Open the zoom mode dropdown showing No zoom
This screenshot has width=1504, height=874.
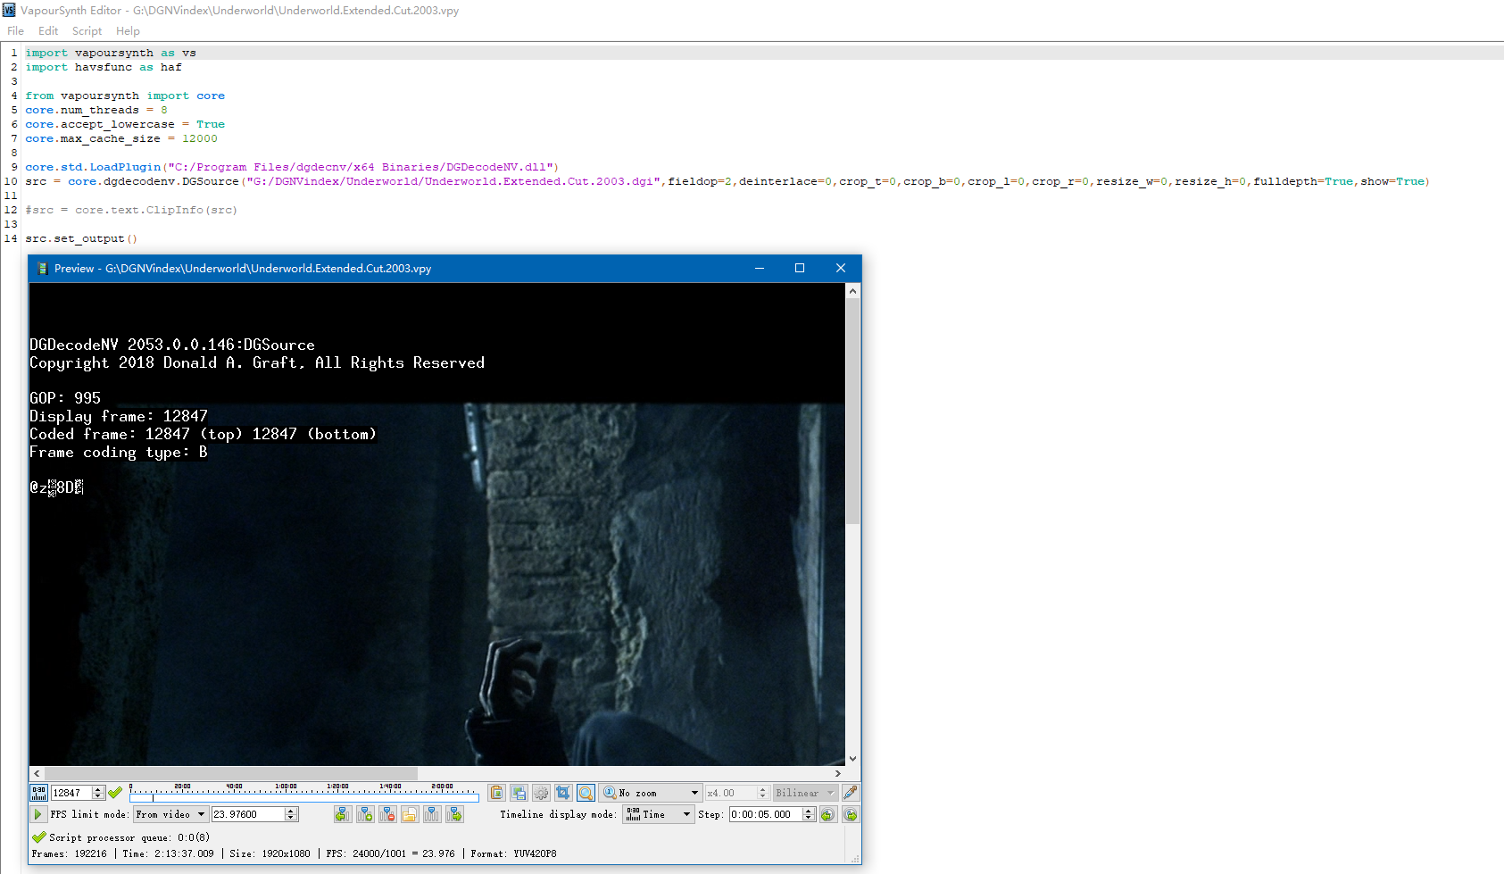(x=651, y=793)
